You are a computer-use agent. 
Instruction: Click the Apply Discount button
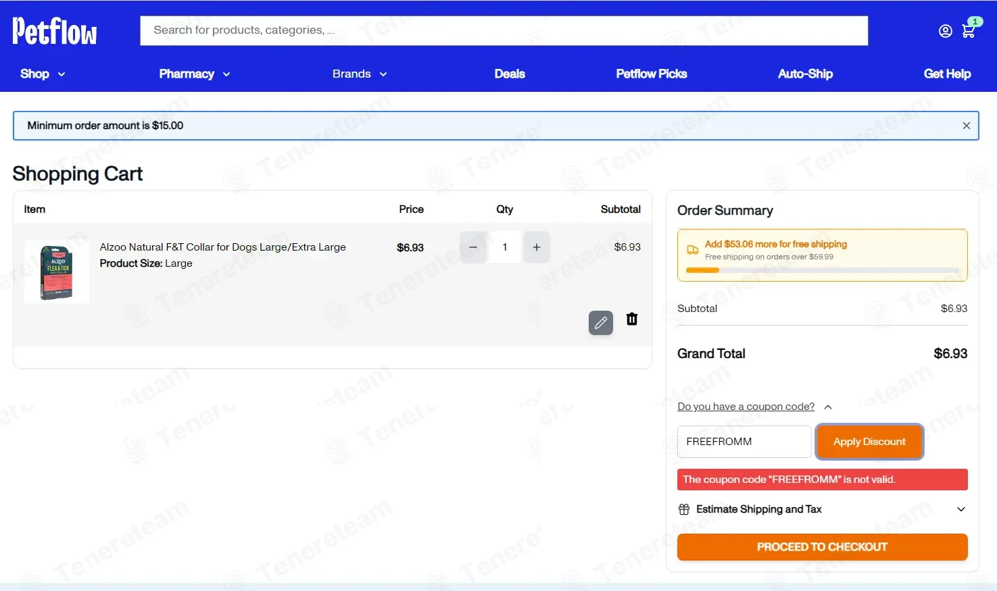coord(869,442)
